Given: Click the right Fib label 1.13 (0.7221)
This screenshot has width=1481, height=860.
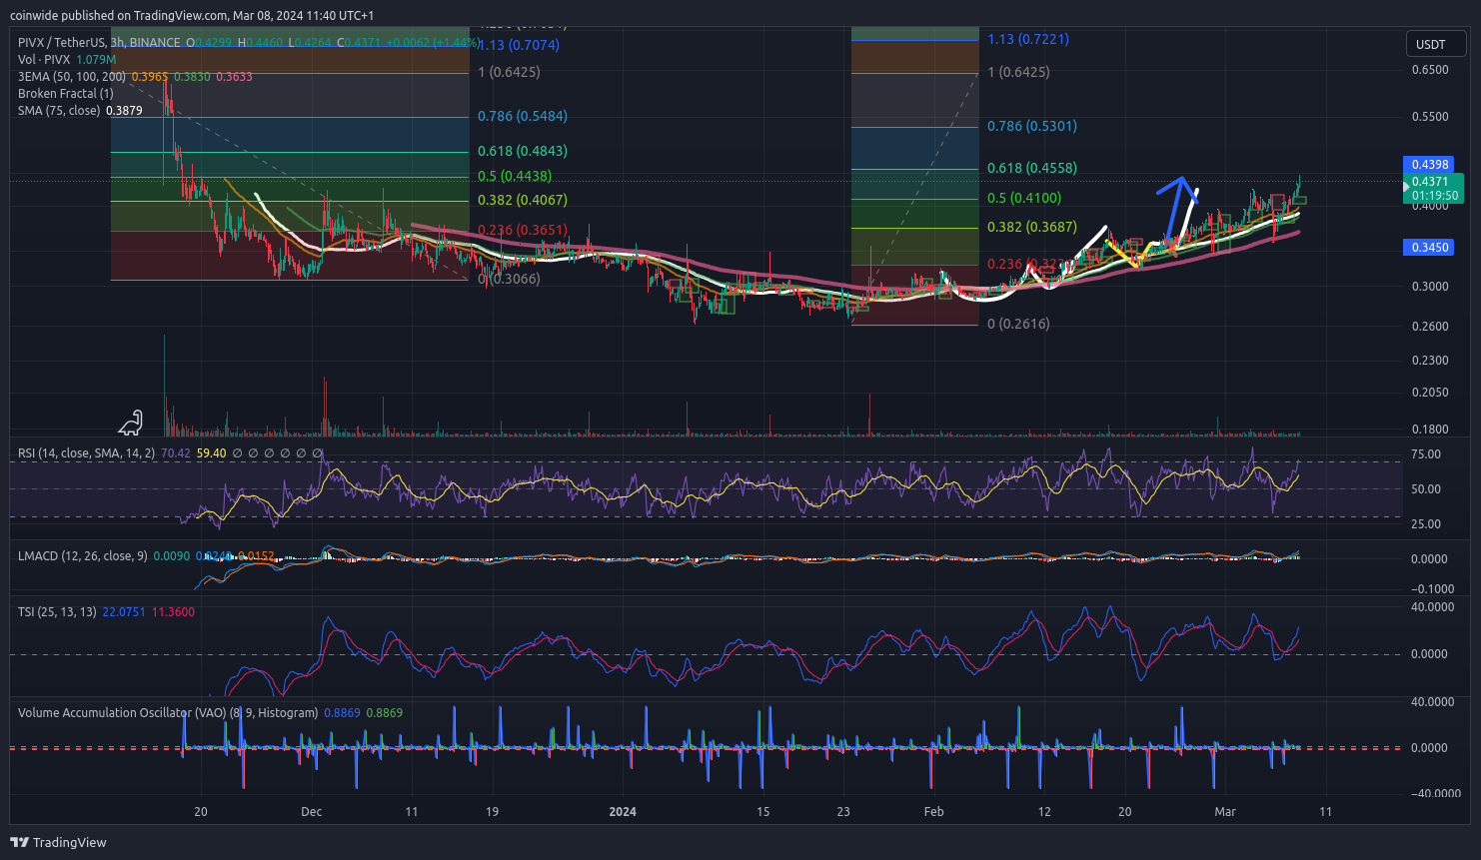Looking at the screenshot, I should point(1028,39).
